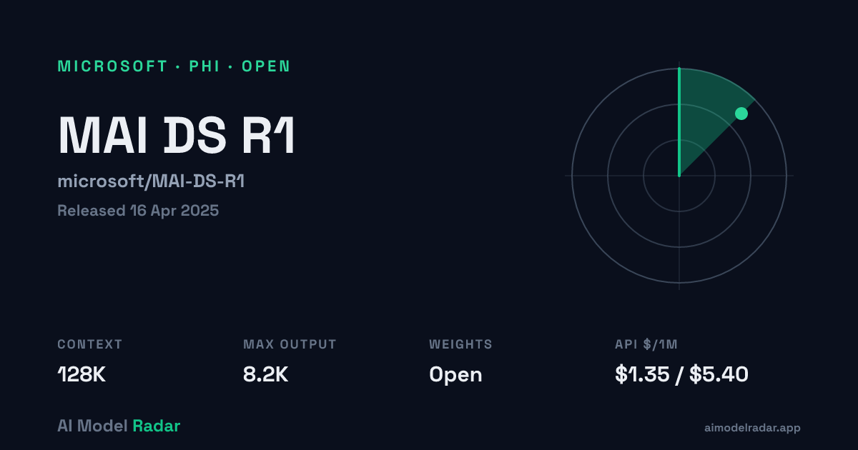
Task: Click the Released 16 Apr 2025 date
Action: [x=138, y=211]
